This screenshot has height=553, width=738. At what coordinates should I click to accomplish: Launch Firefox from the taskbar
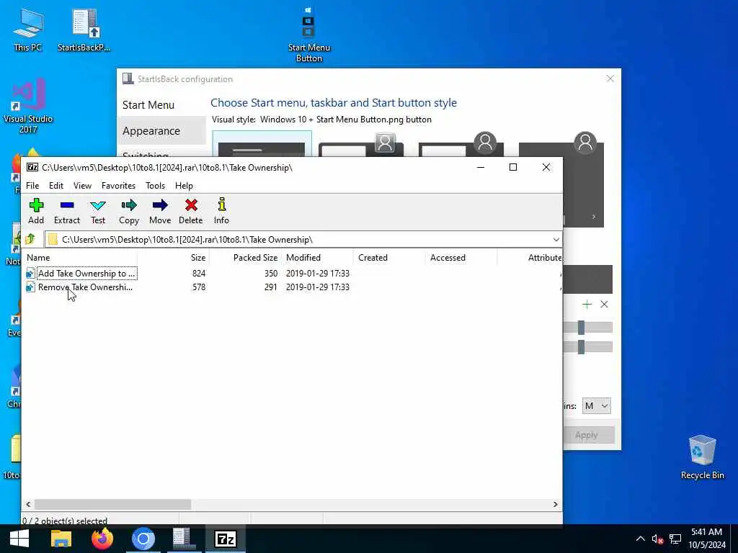[x=102, y=539]
